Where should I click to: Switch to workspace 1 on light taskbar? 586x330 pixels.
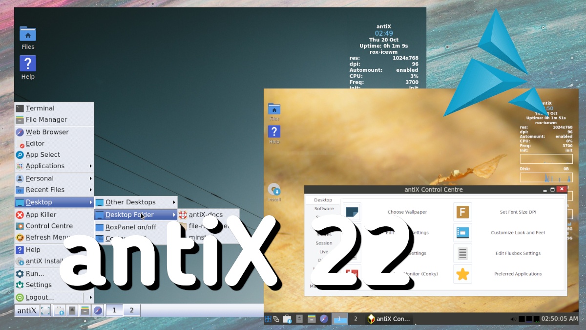(114, 310)
